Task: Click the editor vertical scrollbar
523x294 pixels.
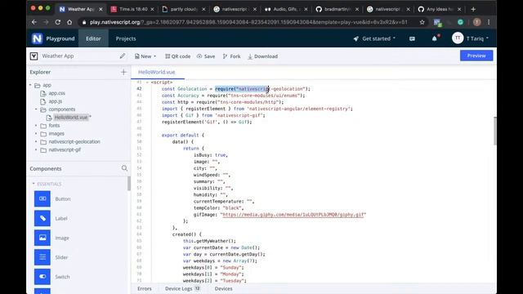Action: point(495,131)
